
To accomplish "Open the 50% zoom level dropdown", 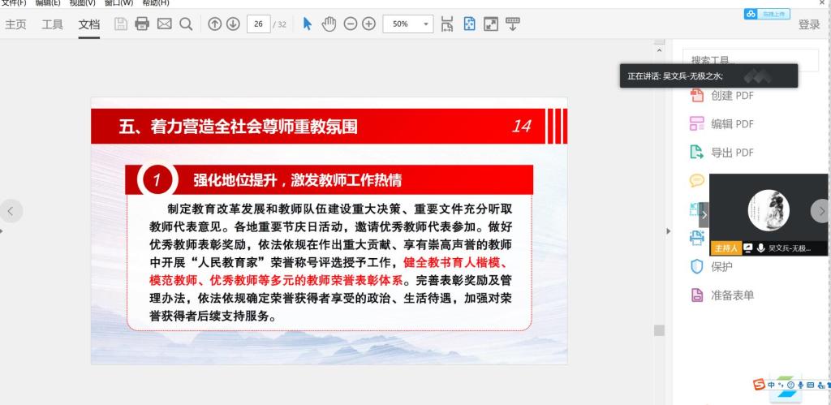I will pos(427,24).
